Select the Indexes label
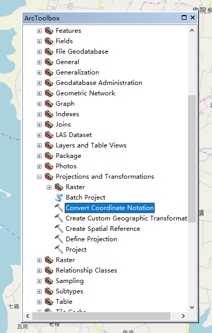The height and width of the screenshot is (333, 212). pyautogui.click(x=67, y=114)
